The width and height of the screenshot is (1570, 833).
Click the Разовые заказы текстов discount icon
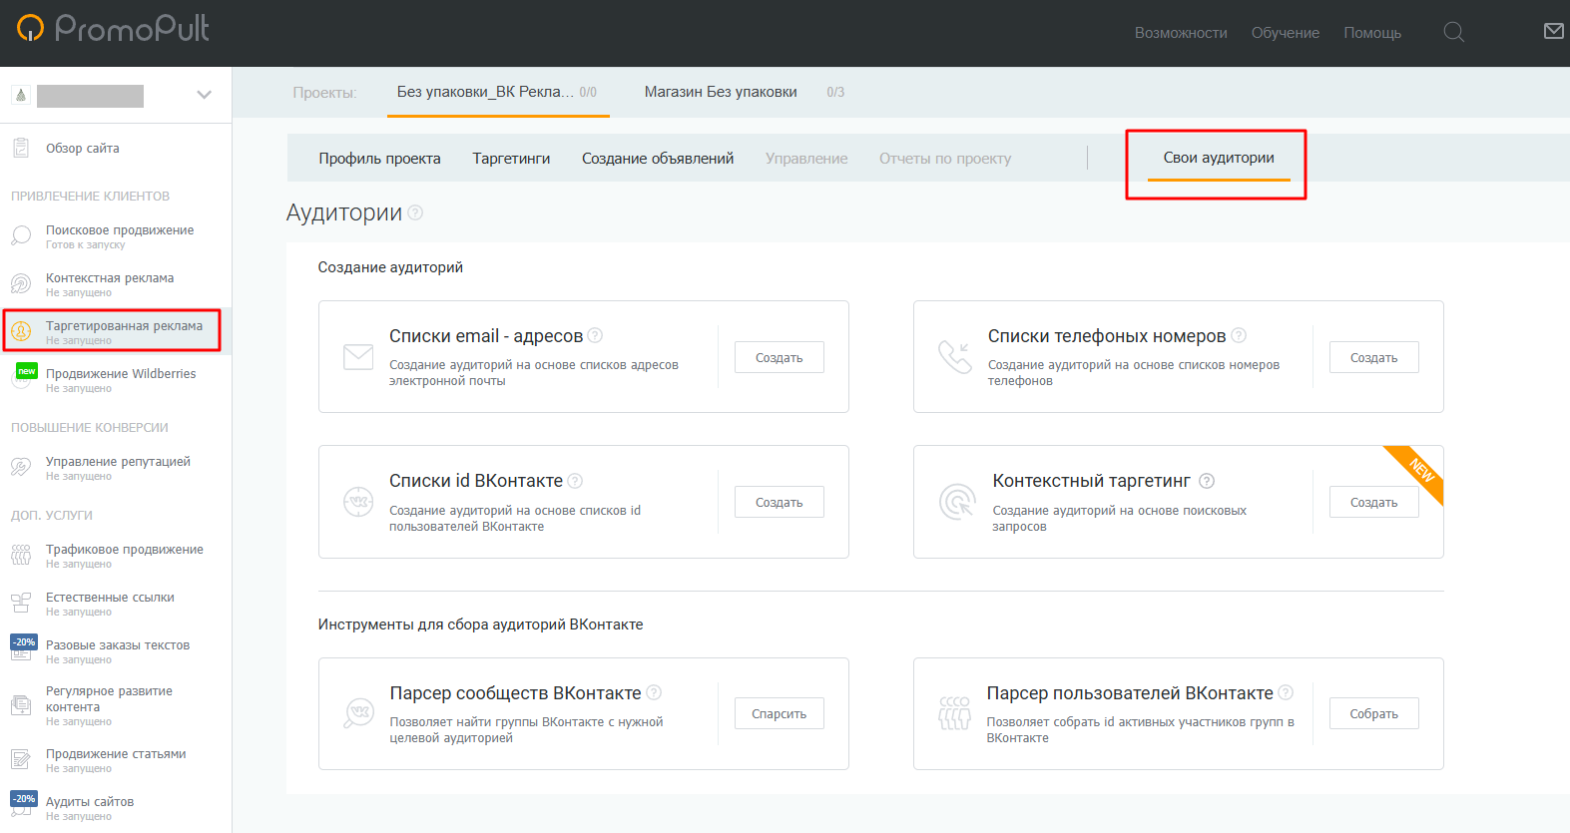(24, 647)
